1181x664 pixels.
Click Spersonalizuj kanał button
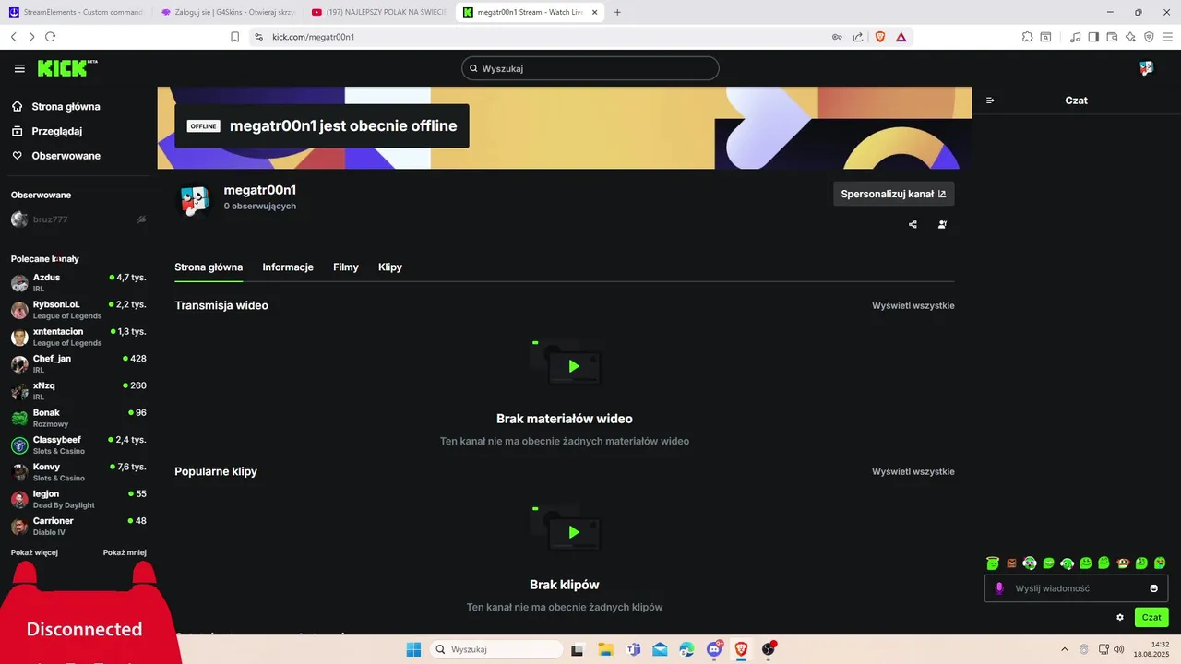coord(894,194)
